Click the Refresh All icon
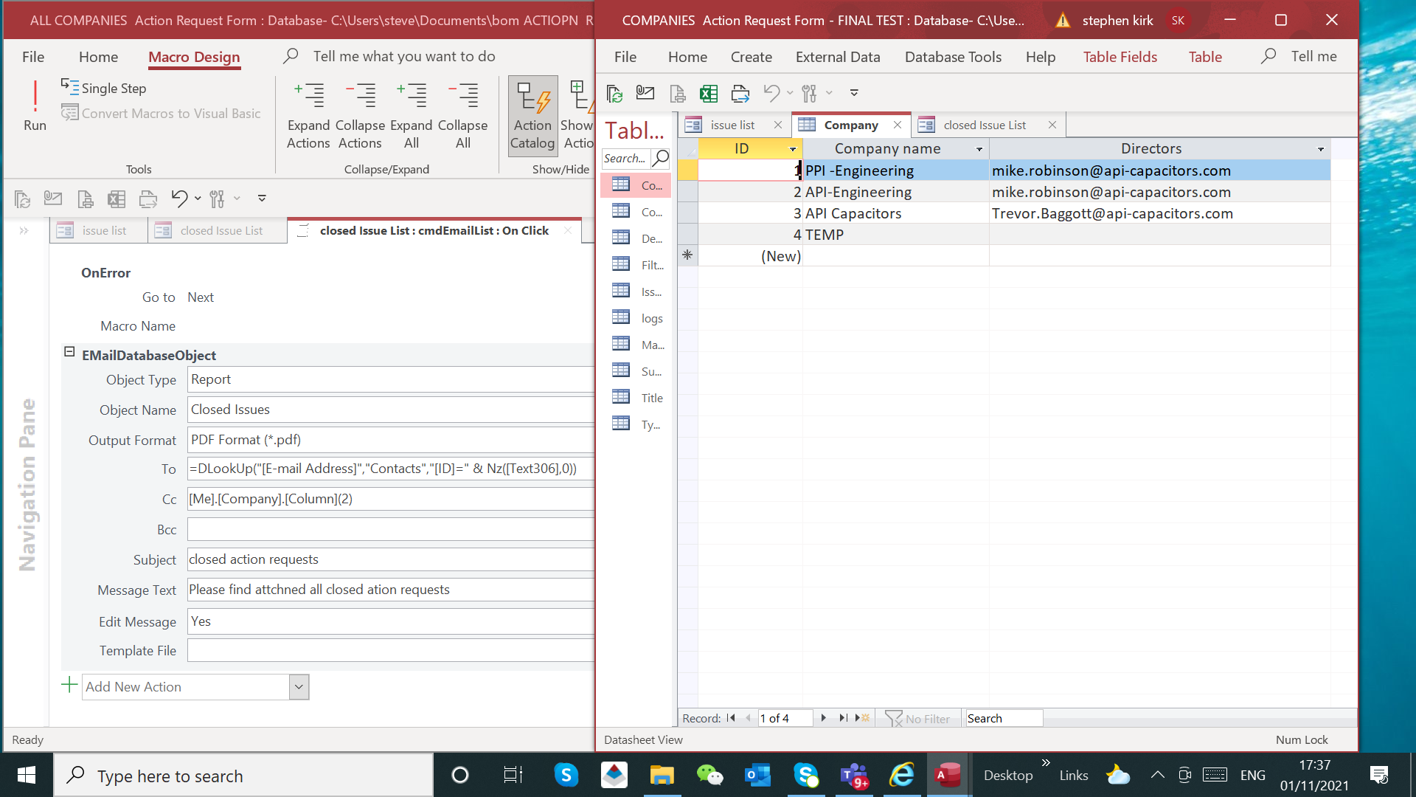 614,94
